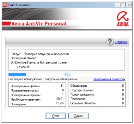
Task: Open the Справка help link
Action: [x=121, y=42]
